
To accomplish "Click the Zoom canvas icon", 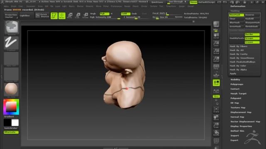I will (216, 43).
